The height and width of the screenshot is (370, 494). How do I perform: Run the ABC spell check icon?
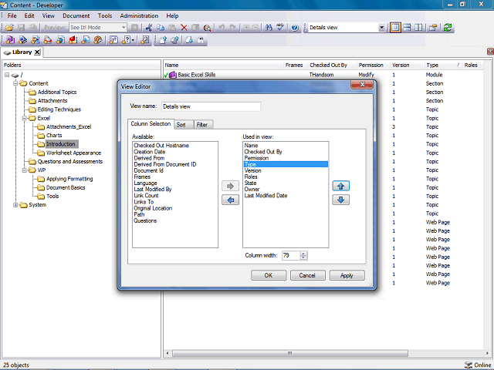point(280,28)
